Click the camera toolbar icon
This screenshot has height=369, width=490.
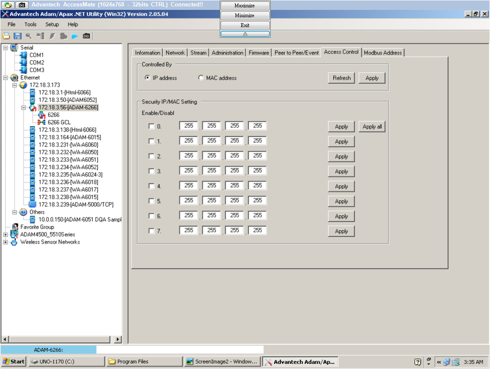pyautogui.click(x=86, y=36)
